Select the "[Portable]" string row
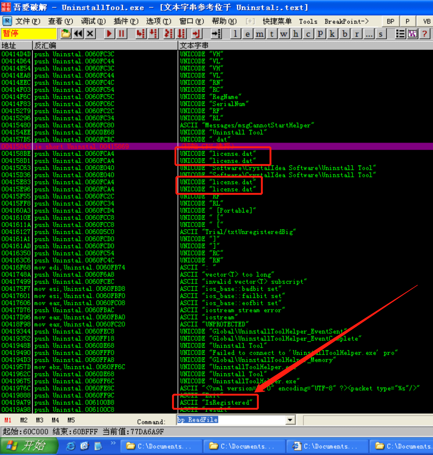 [x=217, y=211]
